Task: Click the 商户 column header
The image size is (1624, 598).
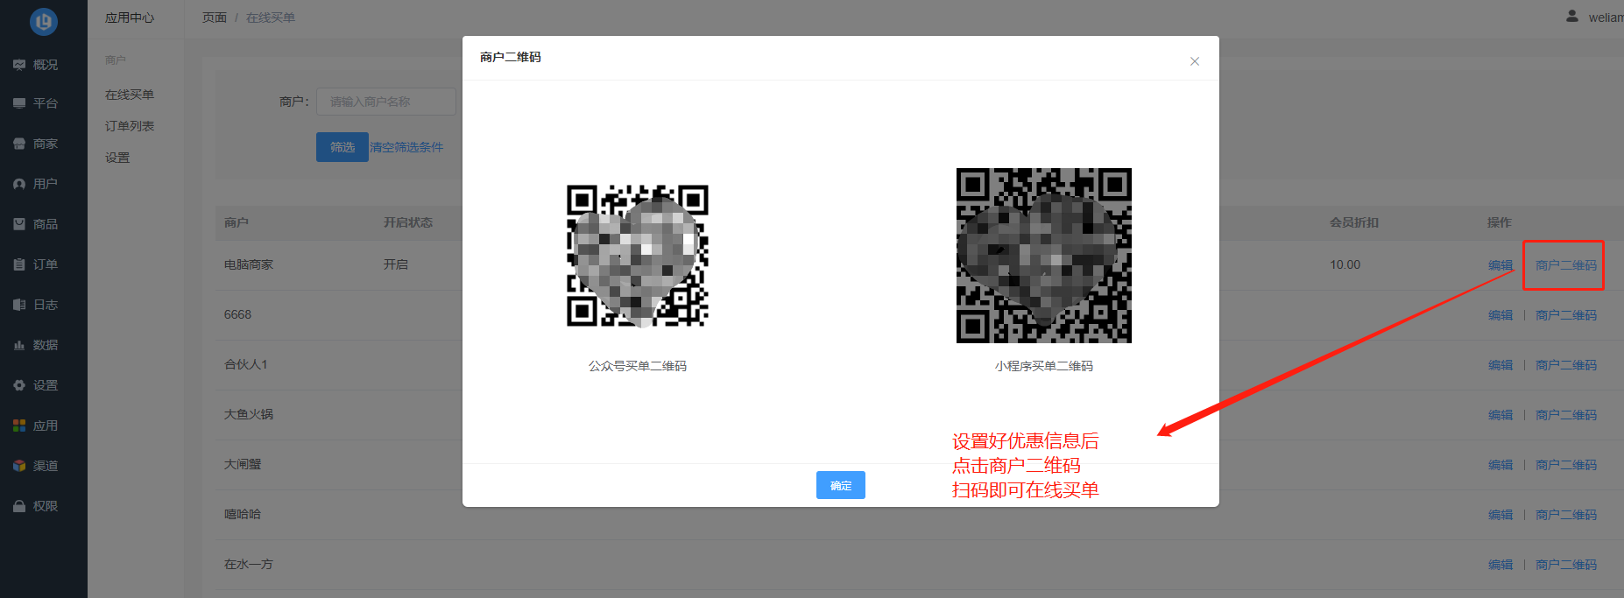Action: point(237,222)
